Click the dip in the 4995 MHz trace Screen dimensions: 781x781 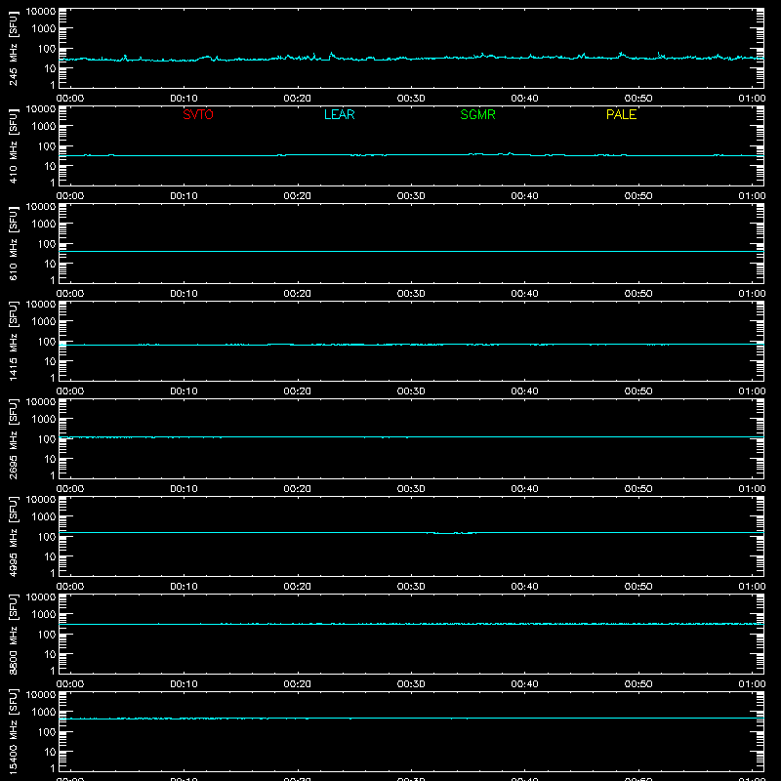coord(452,533)
